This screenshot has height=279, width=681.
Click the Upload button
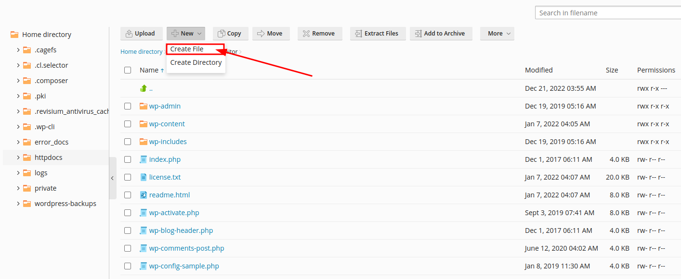(141, 34)
